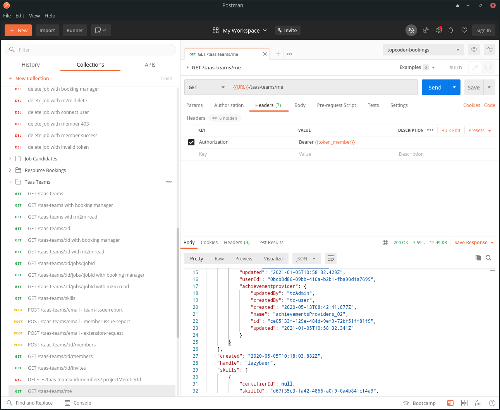The image size is (500, 410).
Task: Open manage environments sliders icon
Action: pos(490,50)
